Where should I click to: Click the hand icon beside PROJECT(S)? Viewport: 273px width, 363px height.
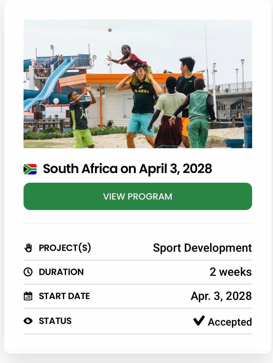tap(28, 248)
